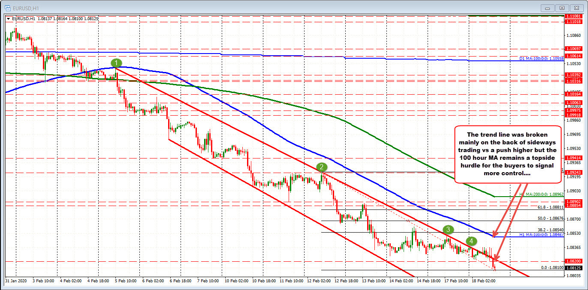
Task: Click the 1.08200 price level tag
Action: tap(573, 261)
